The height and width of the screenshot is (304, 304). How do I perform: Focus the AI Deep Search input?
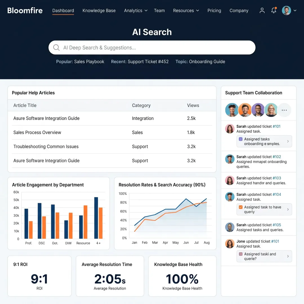(x=152, y=48)
